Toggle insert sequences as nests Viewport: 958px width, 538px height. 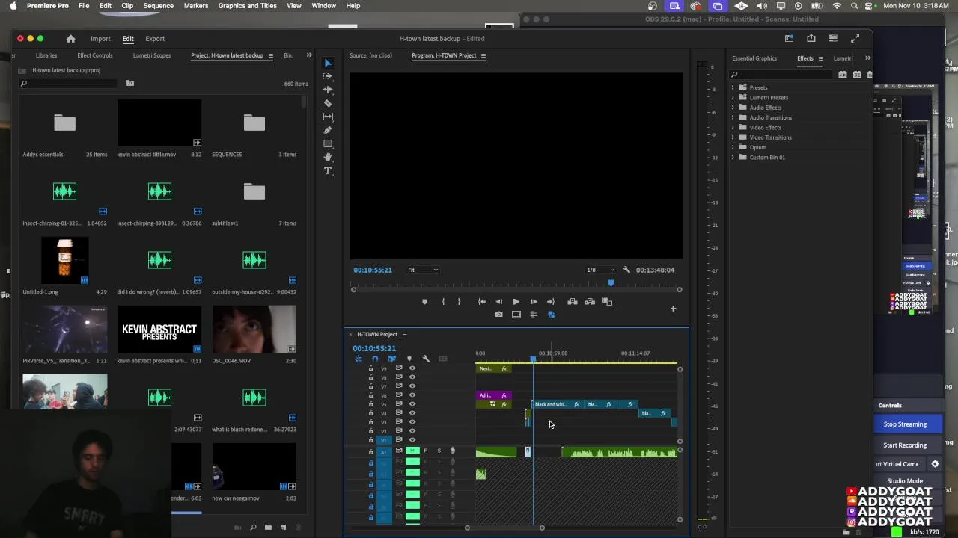click(358, 359)
